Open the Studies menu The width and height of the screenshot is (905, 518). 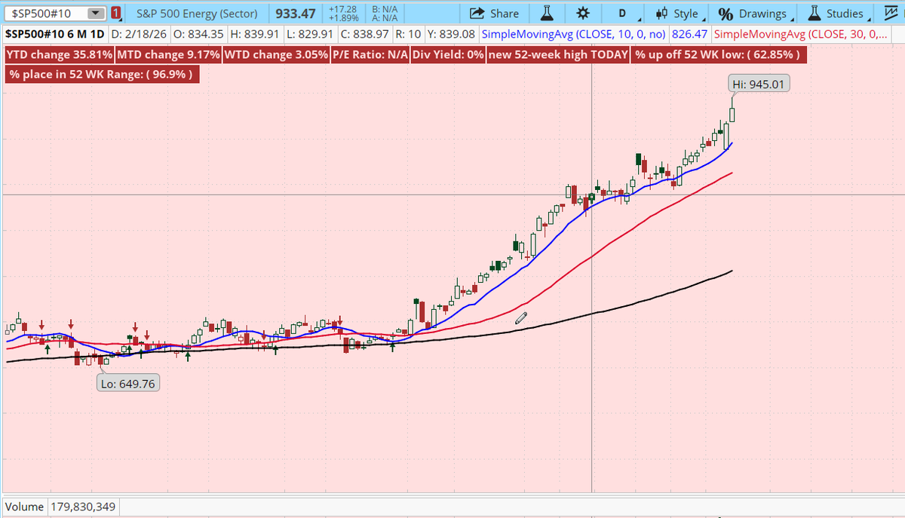tap(839, 14)
